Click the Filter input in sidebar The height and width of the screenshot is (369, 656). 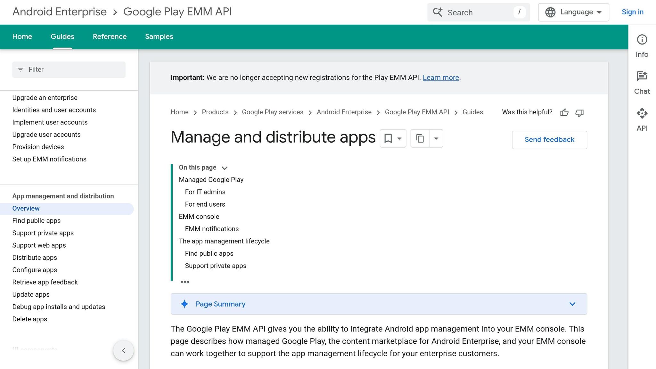[69, 70]
